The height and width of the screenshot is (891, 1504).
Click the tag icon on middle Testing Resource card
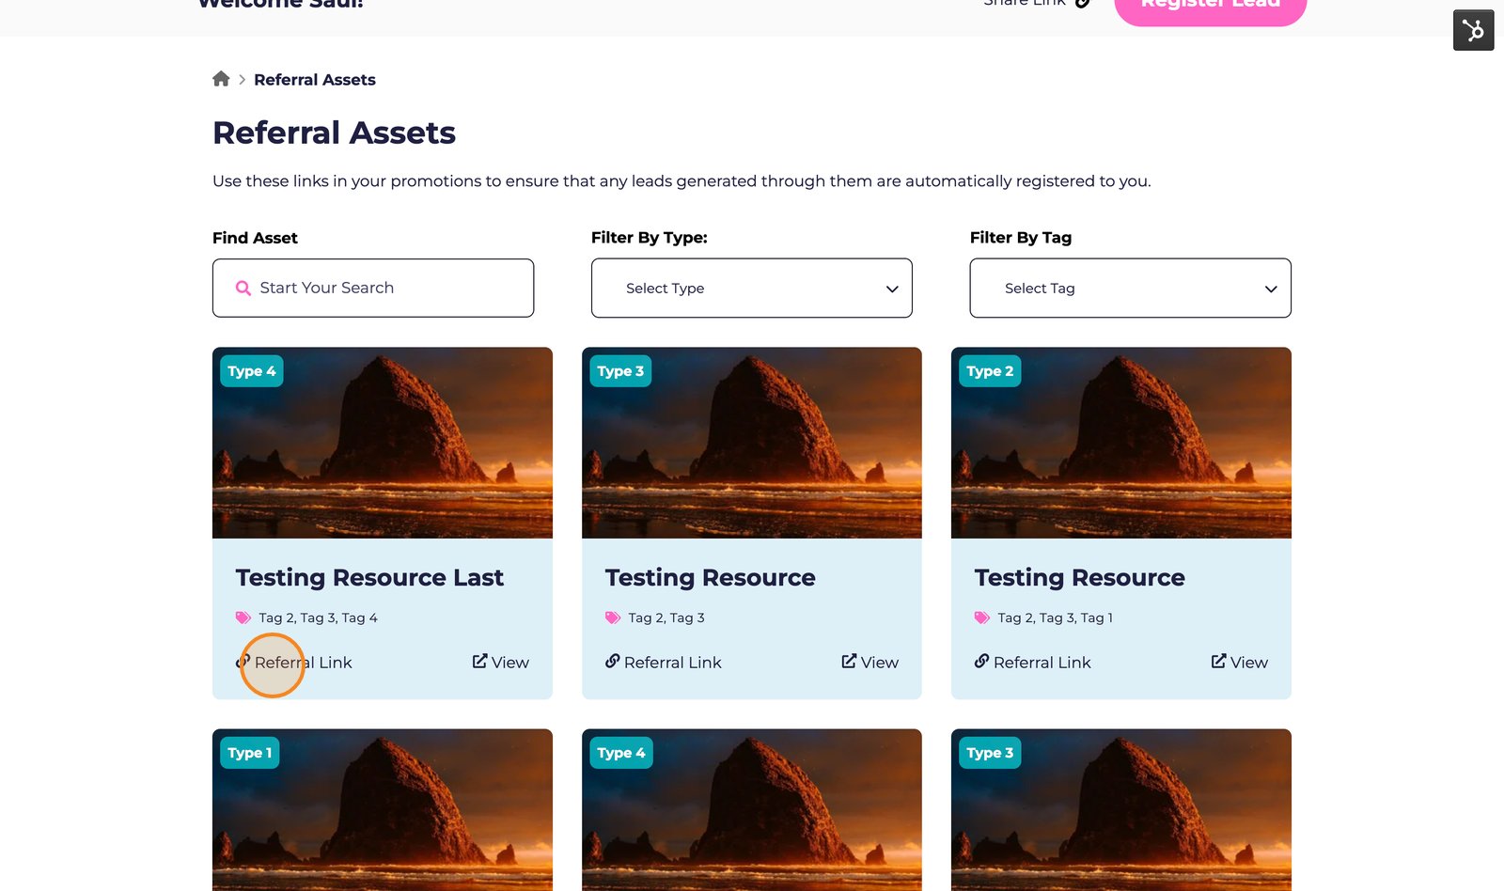[x=611, y=617]
